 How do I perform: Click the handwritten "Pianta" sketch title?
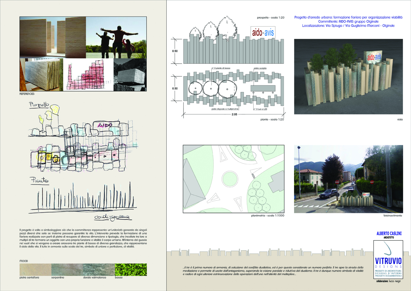click(x=39, y=180)
